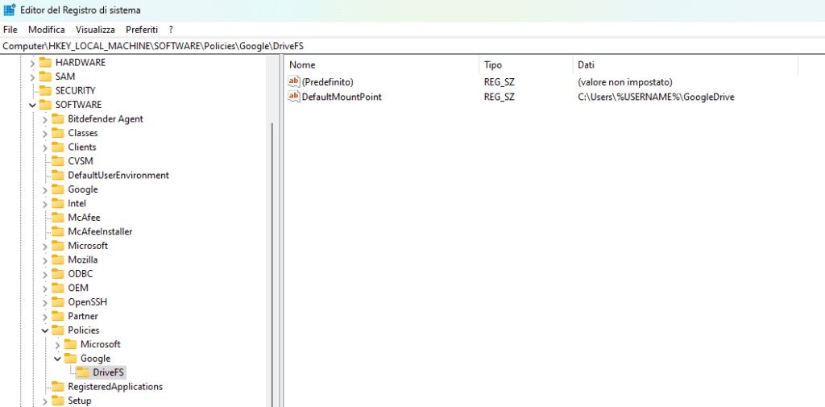Collapse the SOFTWARE key
Viewport: 825px width, 407px height.
click(x=32, y=105)
